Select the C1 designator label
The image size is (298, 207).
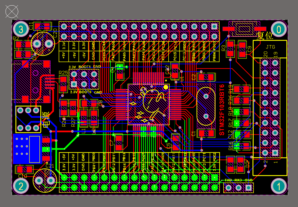(193, 134)
